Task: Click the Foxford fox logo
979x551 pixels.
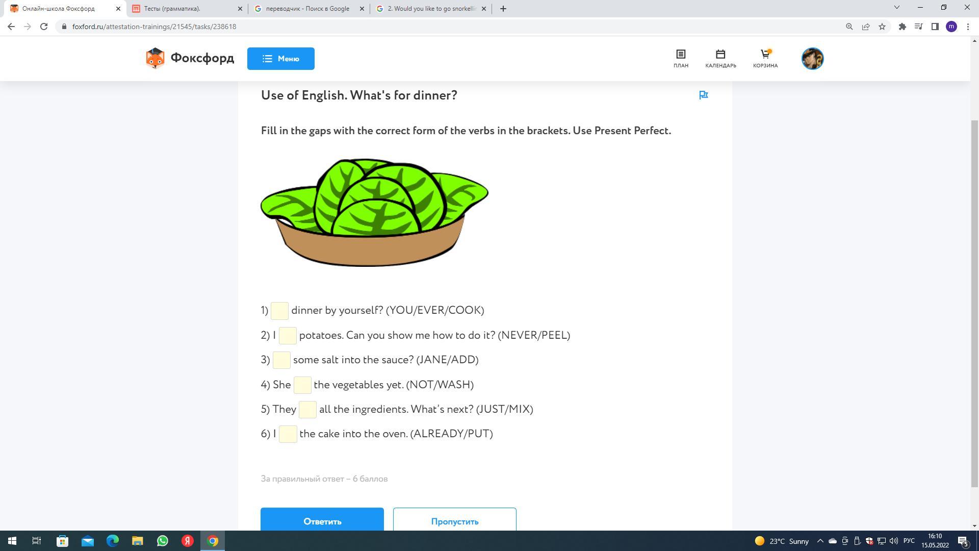Action: point(155,58)
